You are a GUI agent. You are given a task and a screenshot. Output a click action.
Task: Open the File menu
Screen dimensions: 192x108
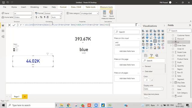(x=5, y=7)
